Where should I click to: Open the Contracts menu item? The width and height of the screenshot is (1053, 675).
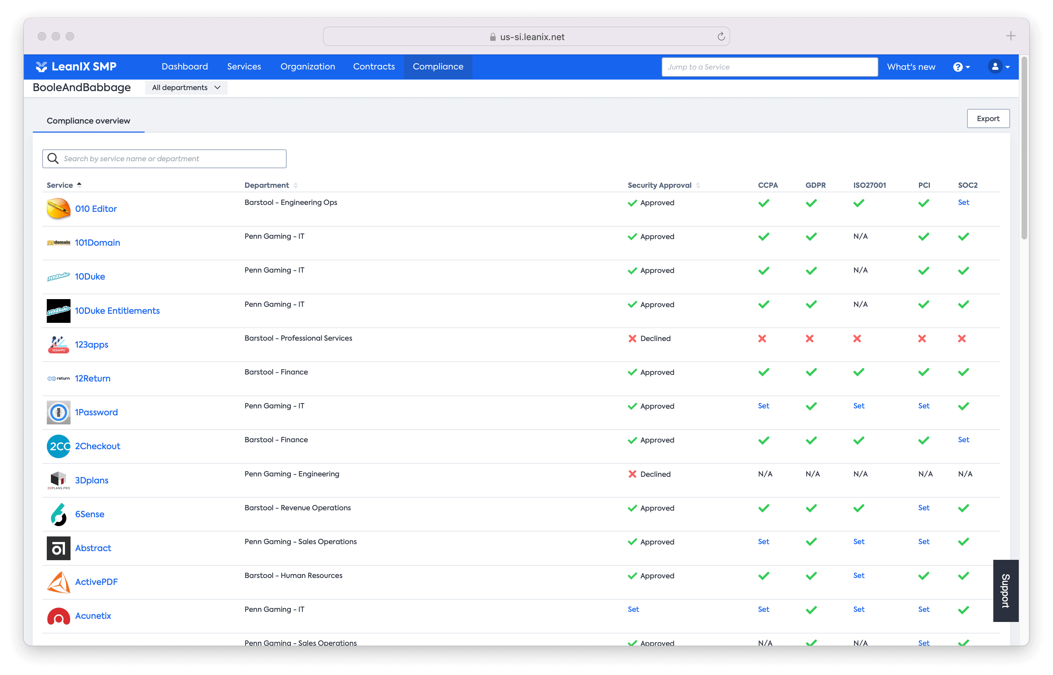pos(374,67)
